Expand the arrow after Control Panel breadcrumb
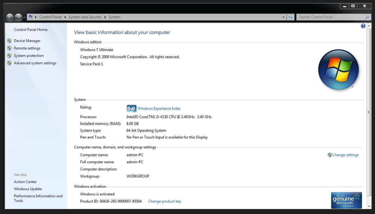This screenshot has height=214, width=375. pyautogui.click(x=65, y=17)
